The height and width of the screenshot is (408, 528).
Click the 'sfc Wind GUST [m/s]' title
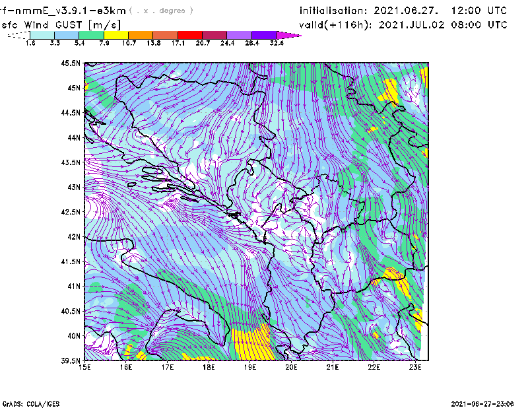[61, 25]
